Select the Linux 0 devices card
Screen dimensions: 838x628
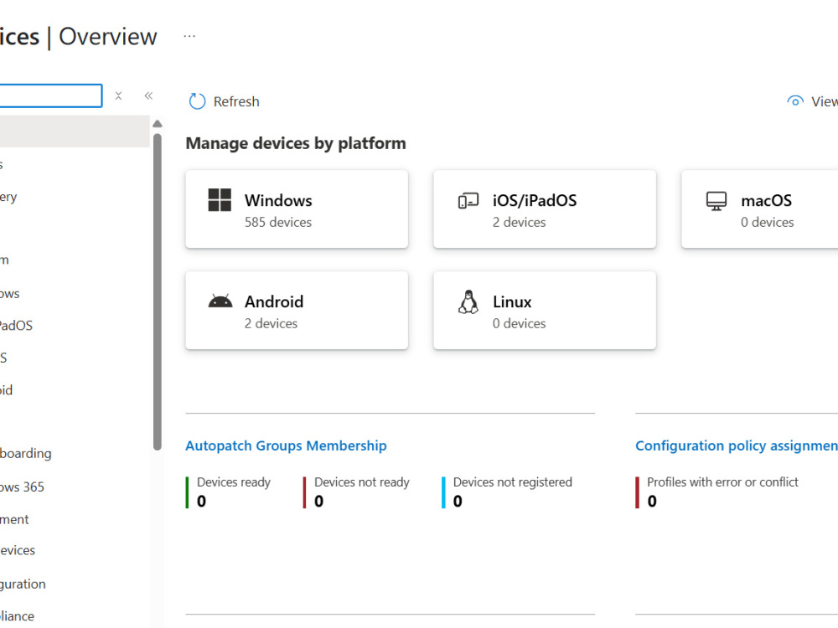click(x=545, y=311)
